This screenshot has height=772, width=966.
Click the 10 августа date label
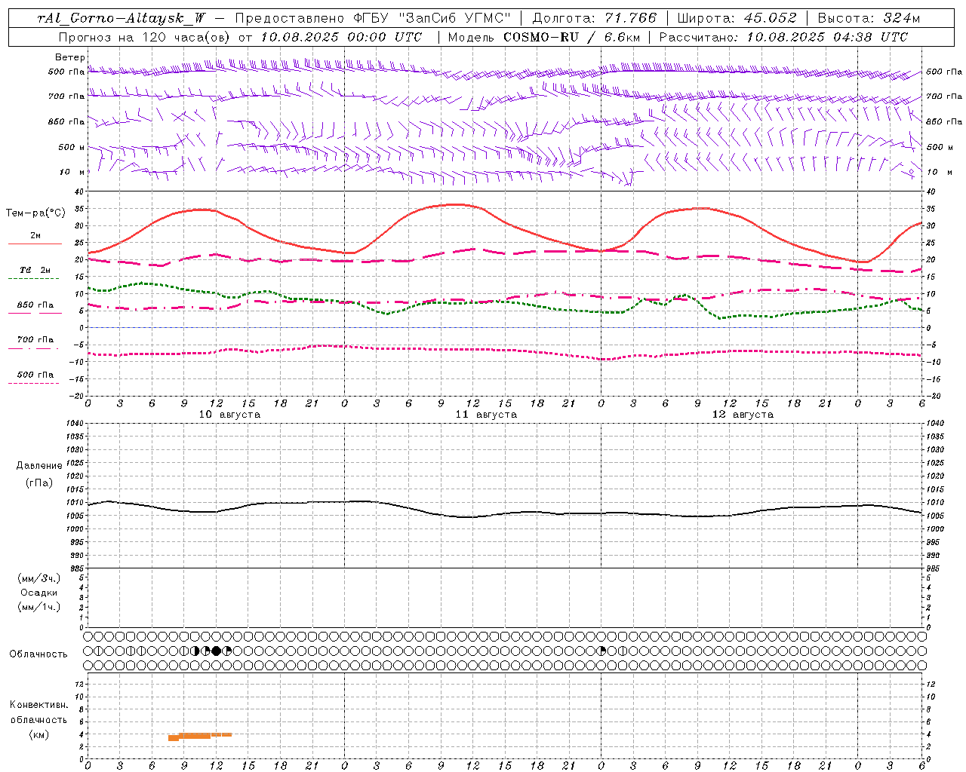click(x=229, y=415)
